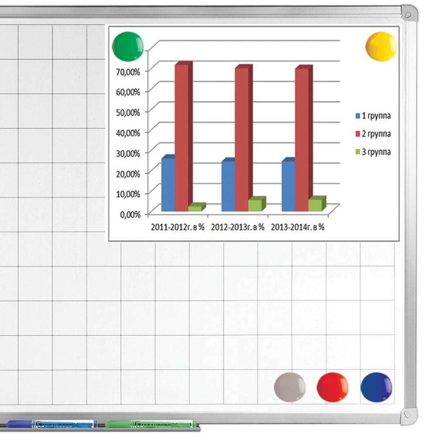The height and width of the screenshot is (436, 436).
Task: Click the 2011-2012г. в % axis label
Action: point(178,227)
